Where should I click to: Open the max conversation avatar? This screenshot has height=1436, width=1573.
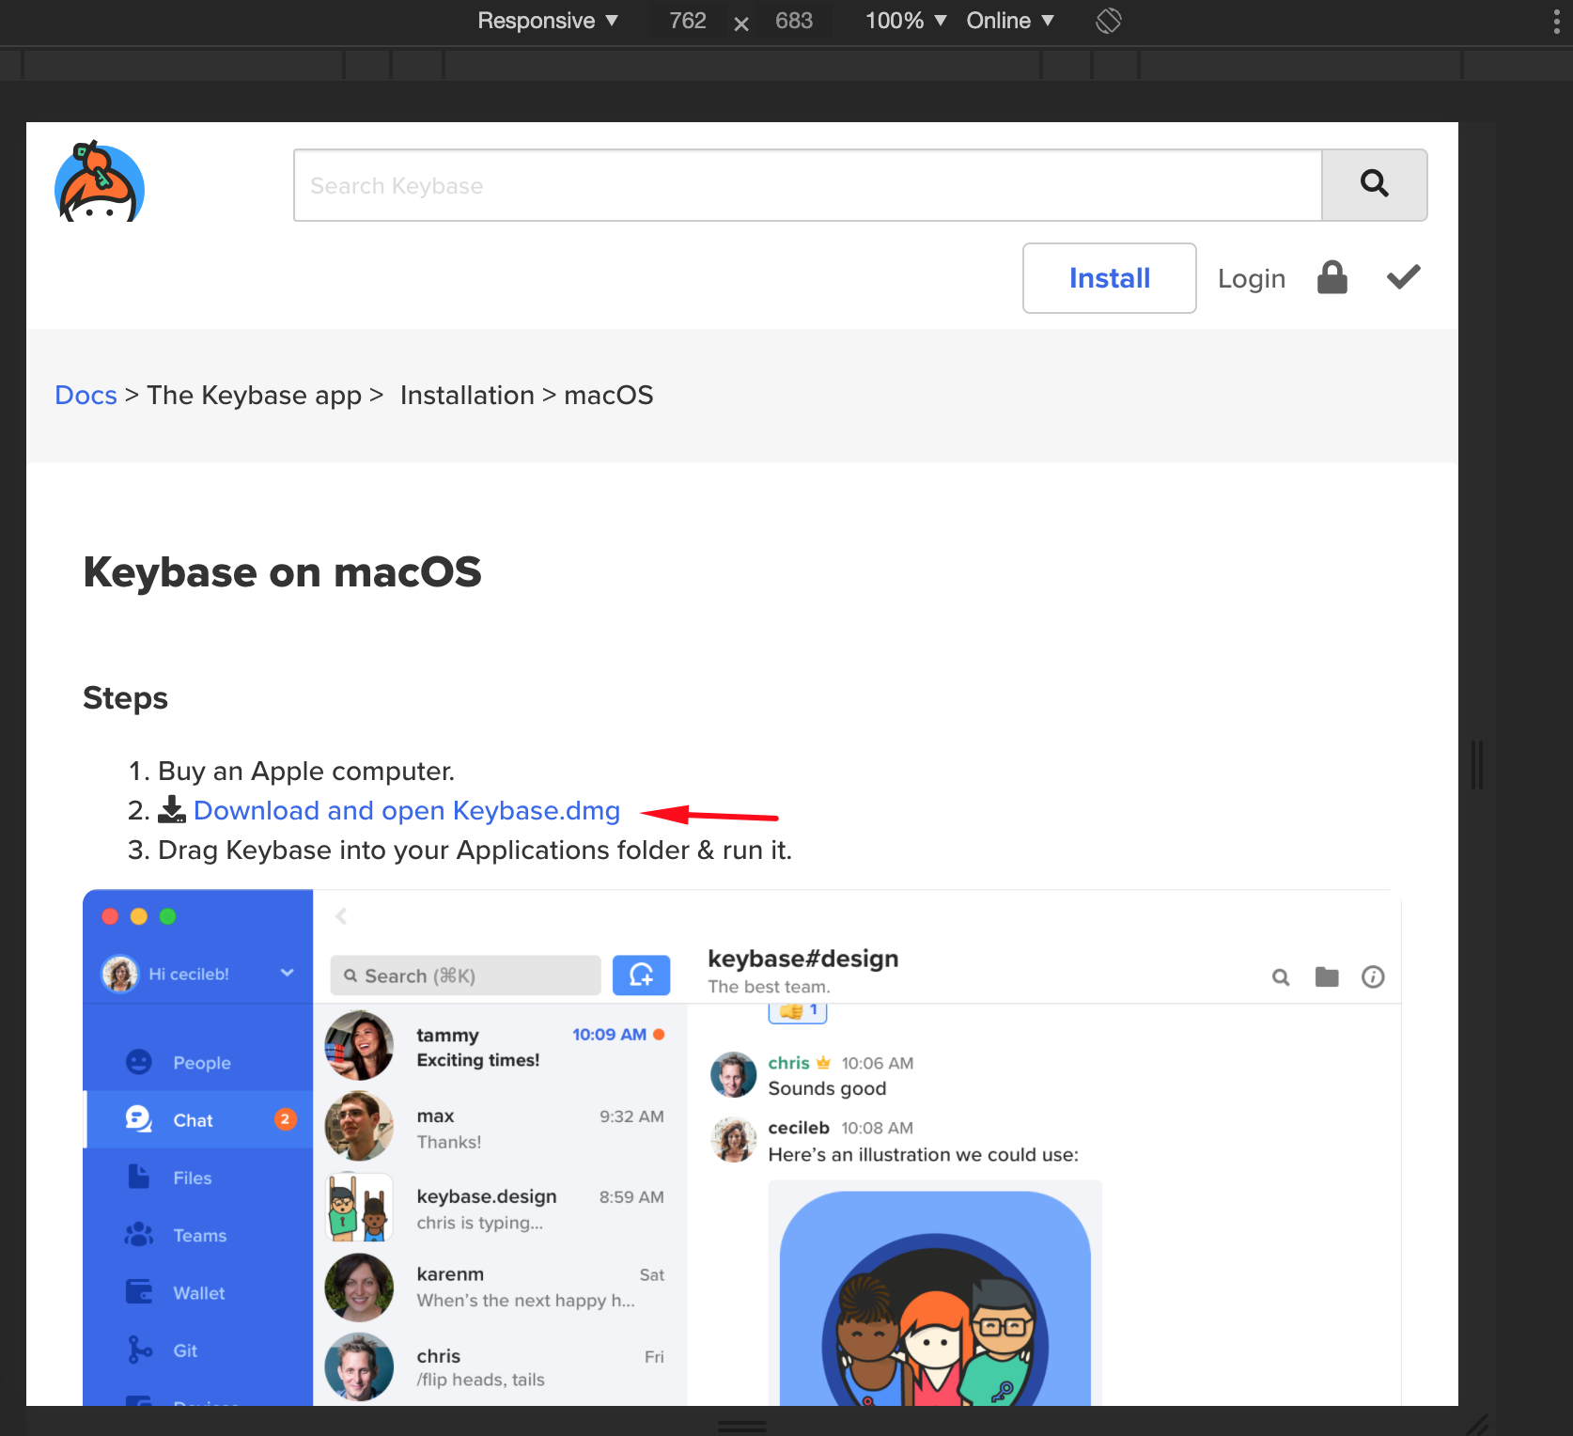pos(359,1127)
